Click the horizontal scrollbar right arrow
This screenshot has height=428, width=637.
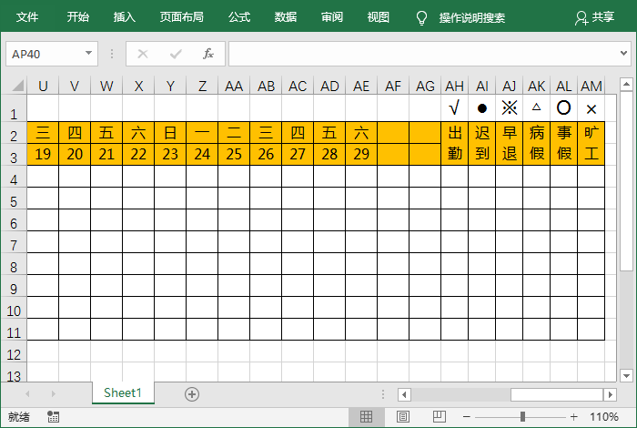[610, 394]
